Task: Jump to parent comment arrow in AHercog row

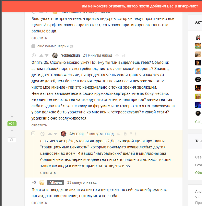Action: [131, 134]
